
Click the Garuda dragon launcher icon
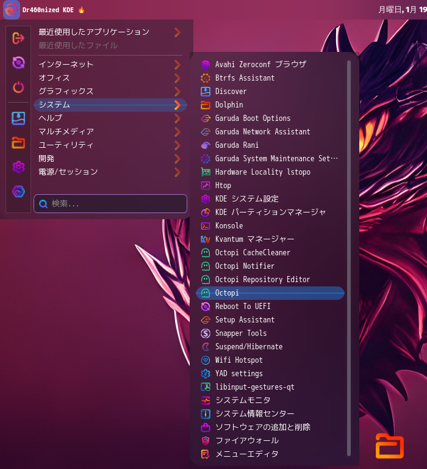tap(12, 10)
